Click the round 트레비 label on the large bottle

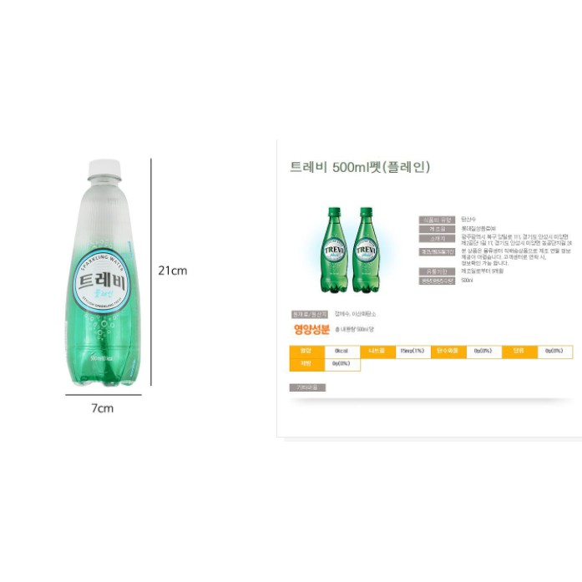point(102,281)
